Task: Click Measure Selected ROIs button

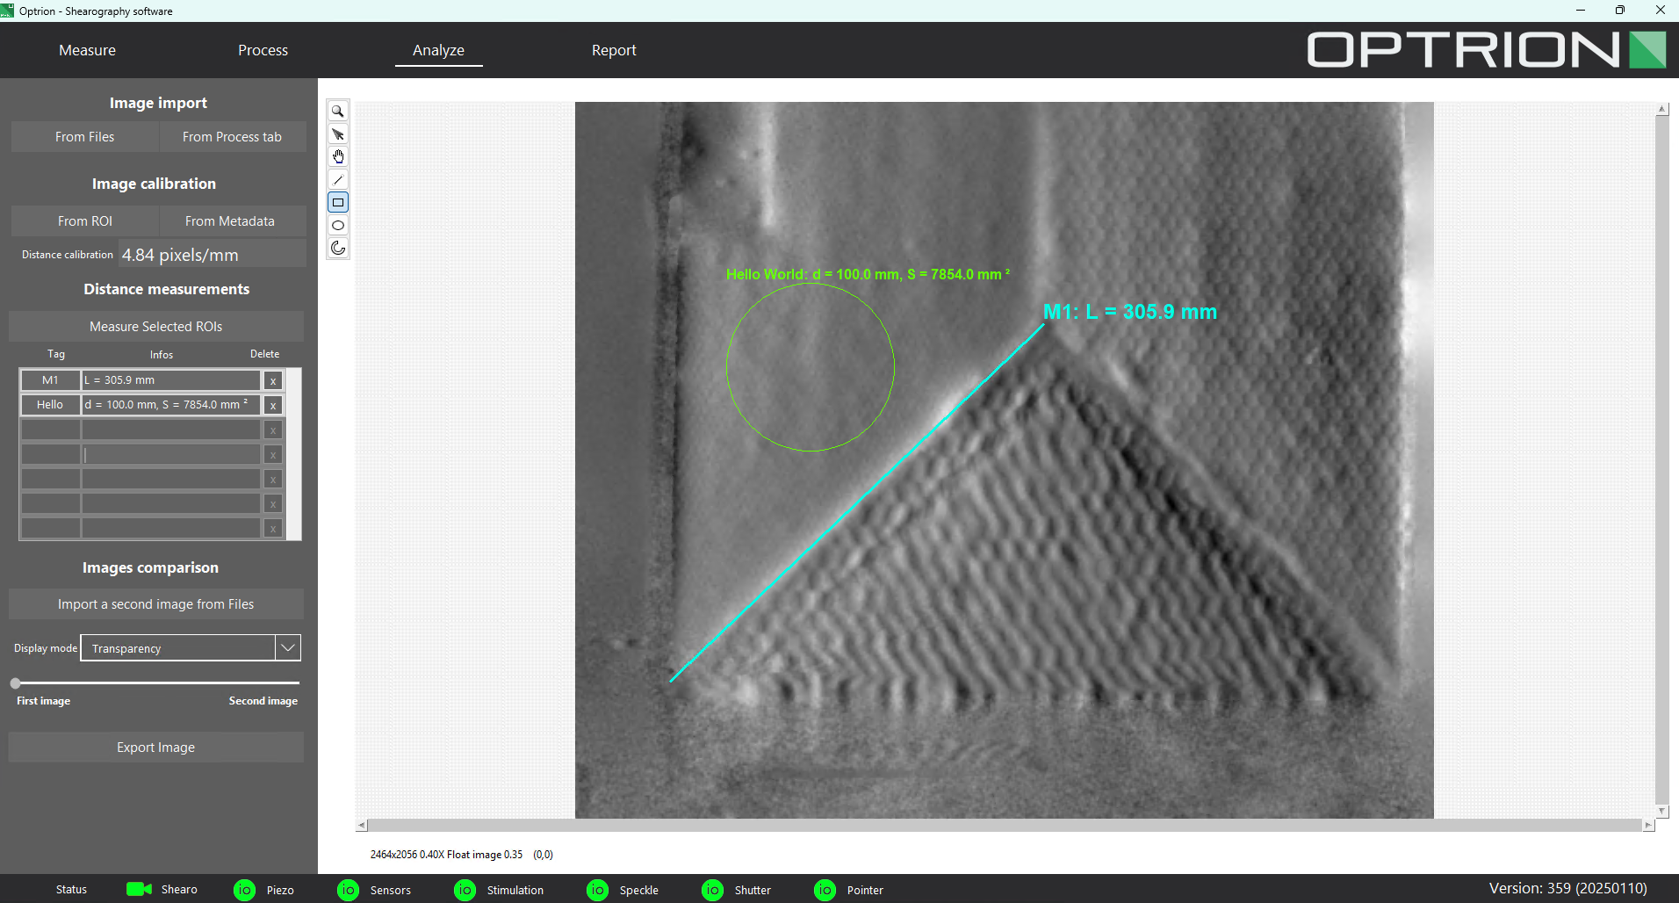Action: click(x=156, y=327)
